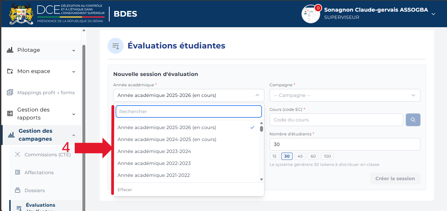This screenshot has width=447, height=211.
Task: Click the Gestion des campagnes chart icon
Action: 11,135
